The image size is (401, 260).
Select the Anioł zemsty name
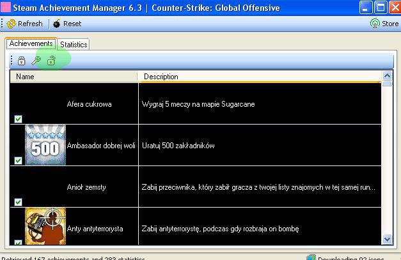click(86, 187)
